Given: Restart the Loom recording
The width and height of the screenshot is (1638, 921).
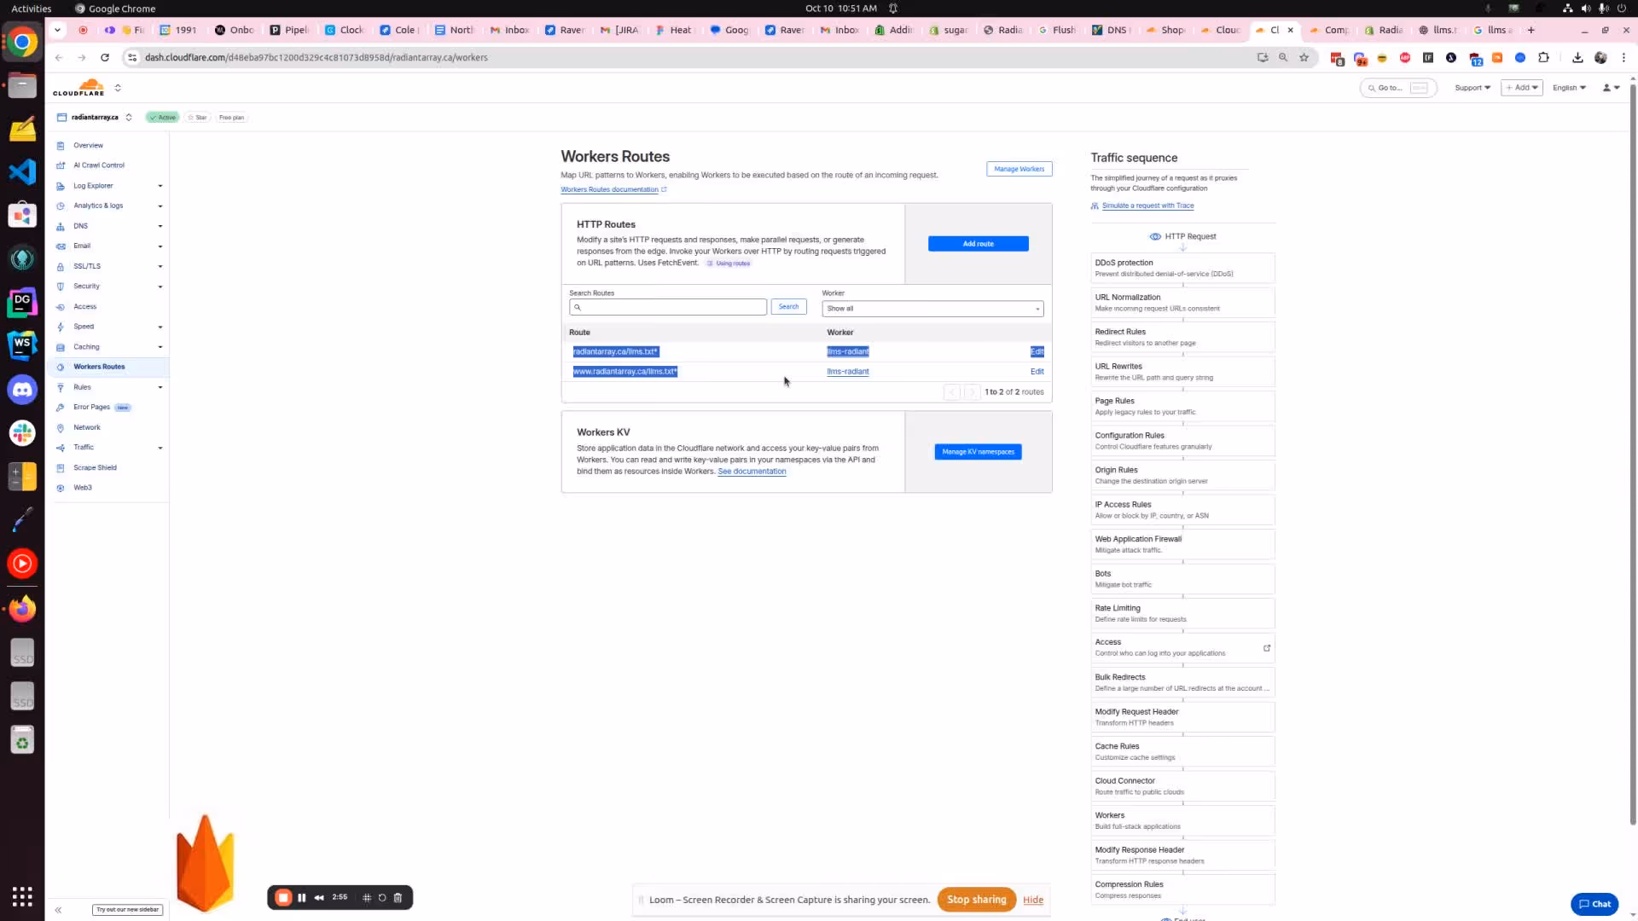Looking at the screenshot, I should click(x=382, y=897).
